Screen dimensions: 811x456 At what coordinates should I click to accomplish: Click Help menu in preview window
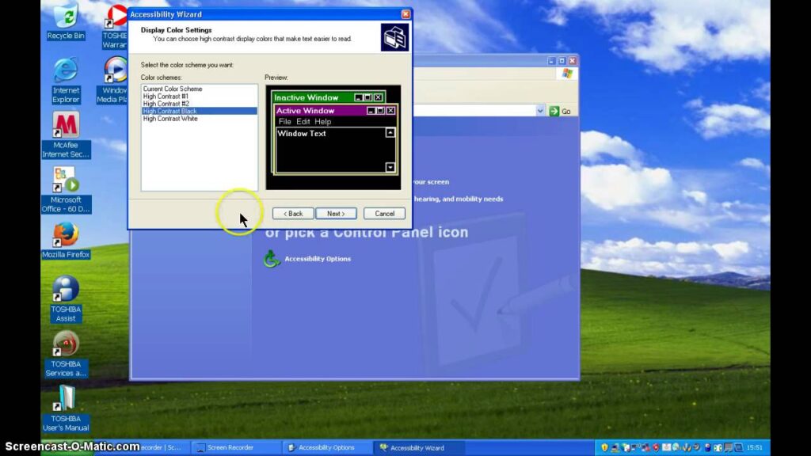(x=323, y=121)
